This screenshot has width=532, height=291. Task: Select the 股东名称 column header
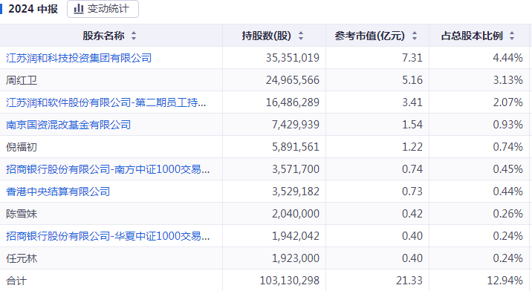click(x=103, y=36)
